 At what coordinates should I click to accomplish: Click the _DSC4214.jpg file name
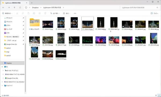pos(88,45)
